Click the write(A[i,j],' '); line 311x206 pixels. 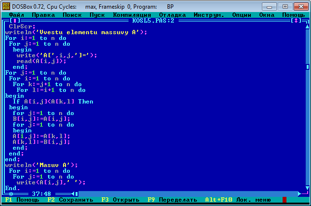[x=51, y=182]
